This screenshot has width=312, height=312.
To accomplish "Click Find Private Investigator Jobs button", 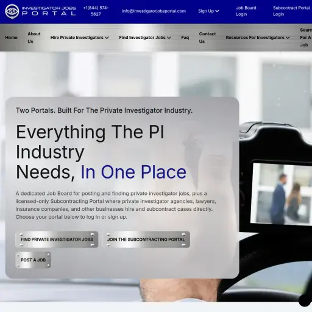I will [x=57, y=239].
